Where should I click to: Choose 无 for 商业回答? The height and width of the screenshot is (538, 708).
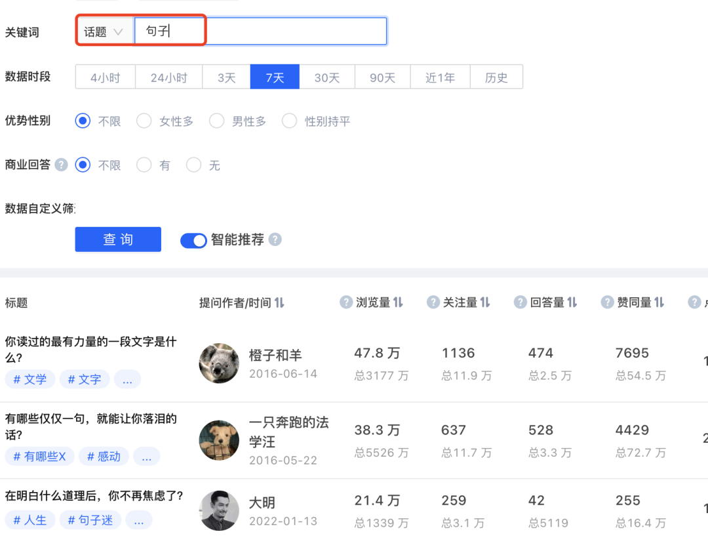(193, 165)
